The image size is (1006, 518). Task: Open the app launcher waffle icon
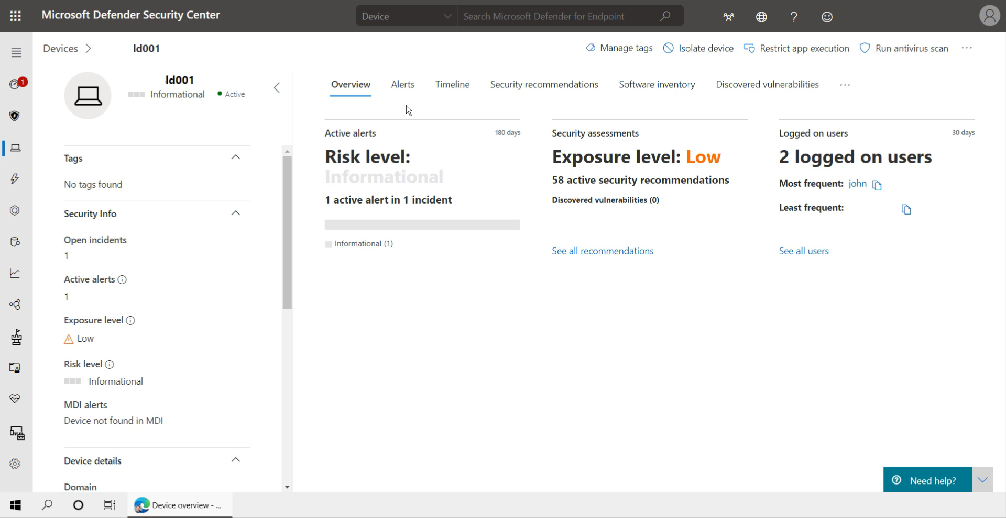(16, 16)
